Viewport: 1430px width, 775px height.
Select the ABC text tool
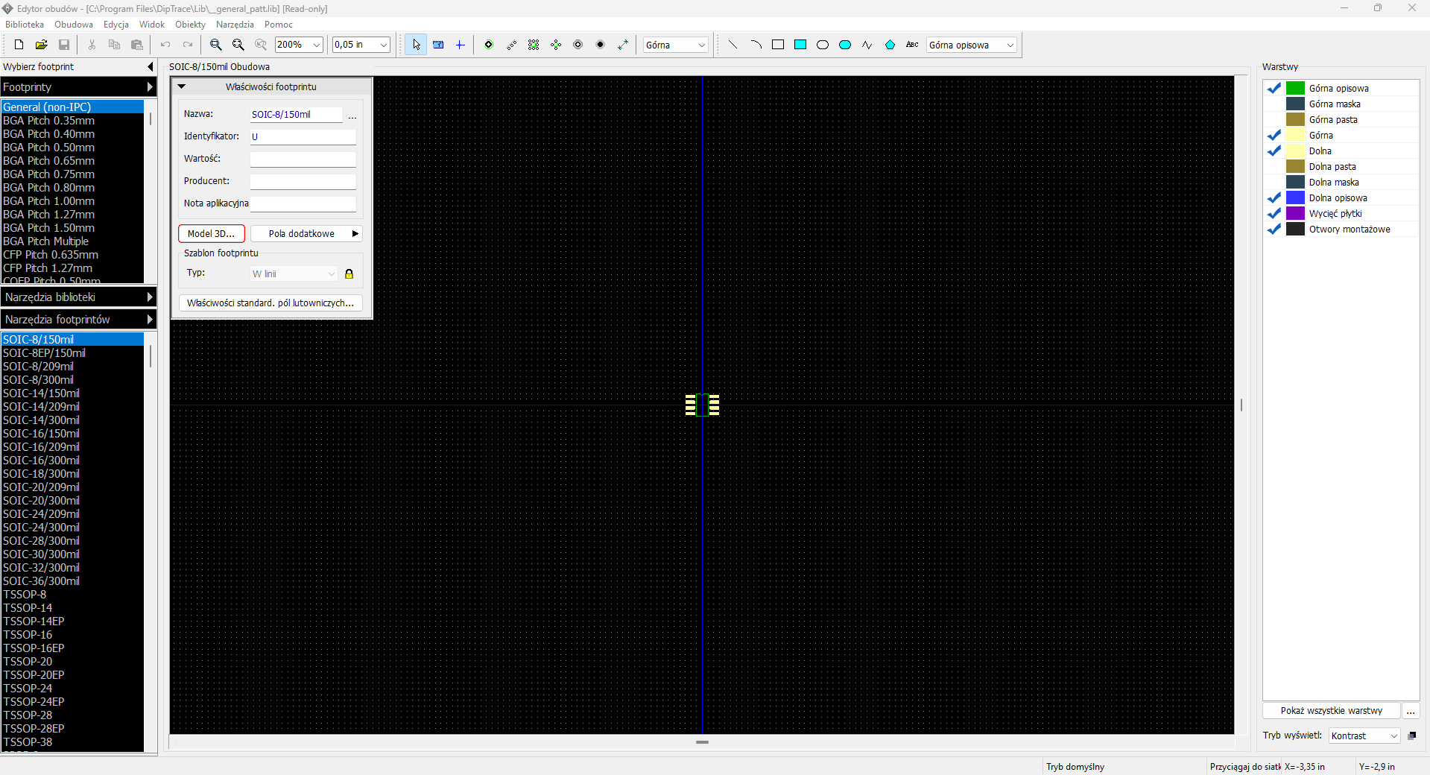912,45
